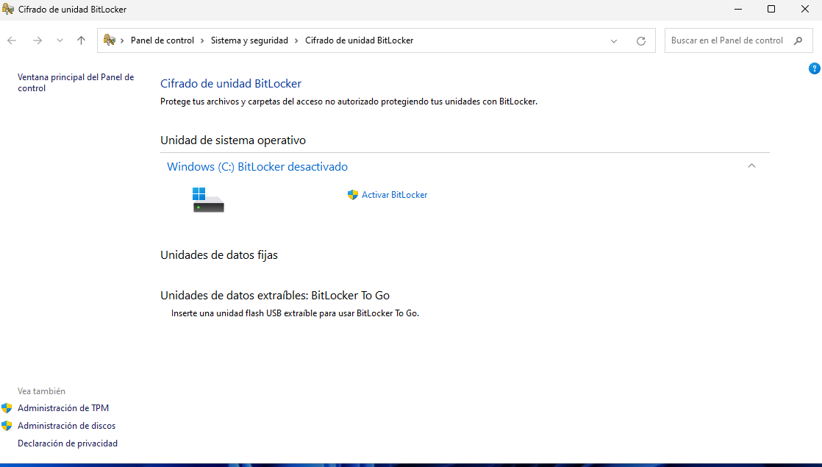Click the back navigation arrow
The width and height of the screenshot is (822, 467).
coord(12,40)
